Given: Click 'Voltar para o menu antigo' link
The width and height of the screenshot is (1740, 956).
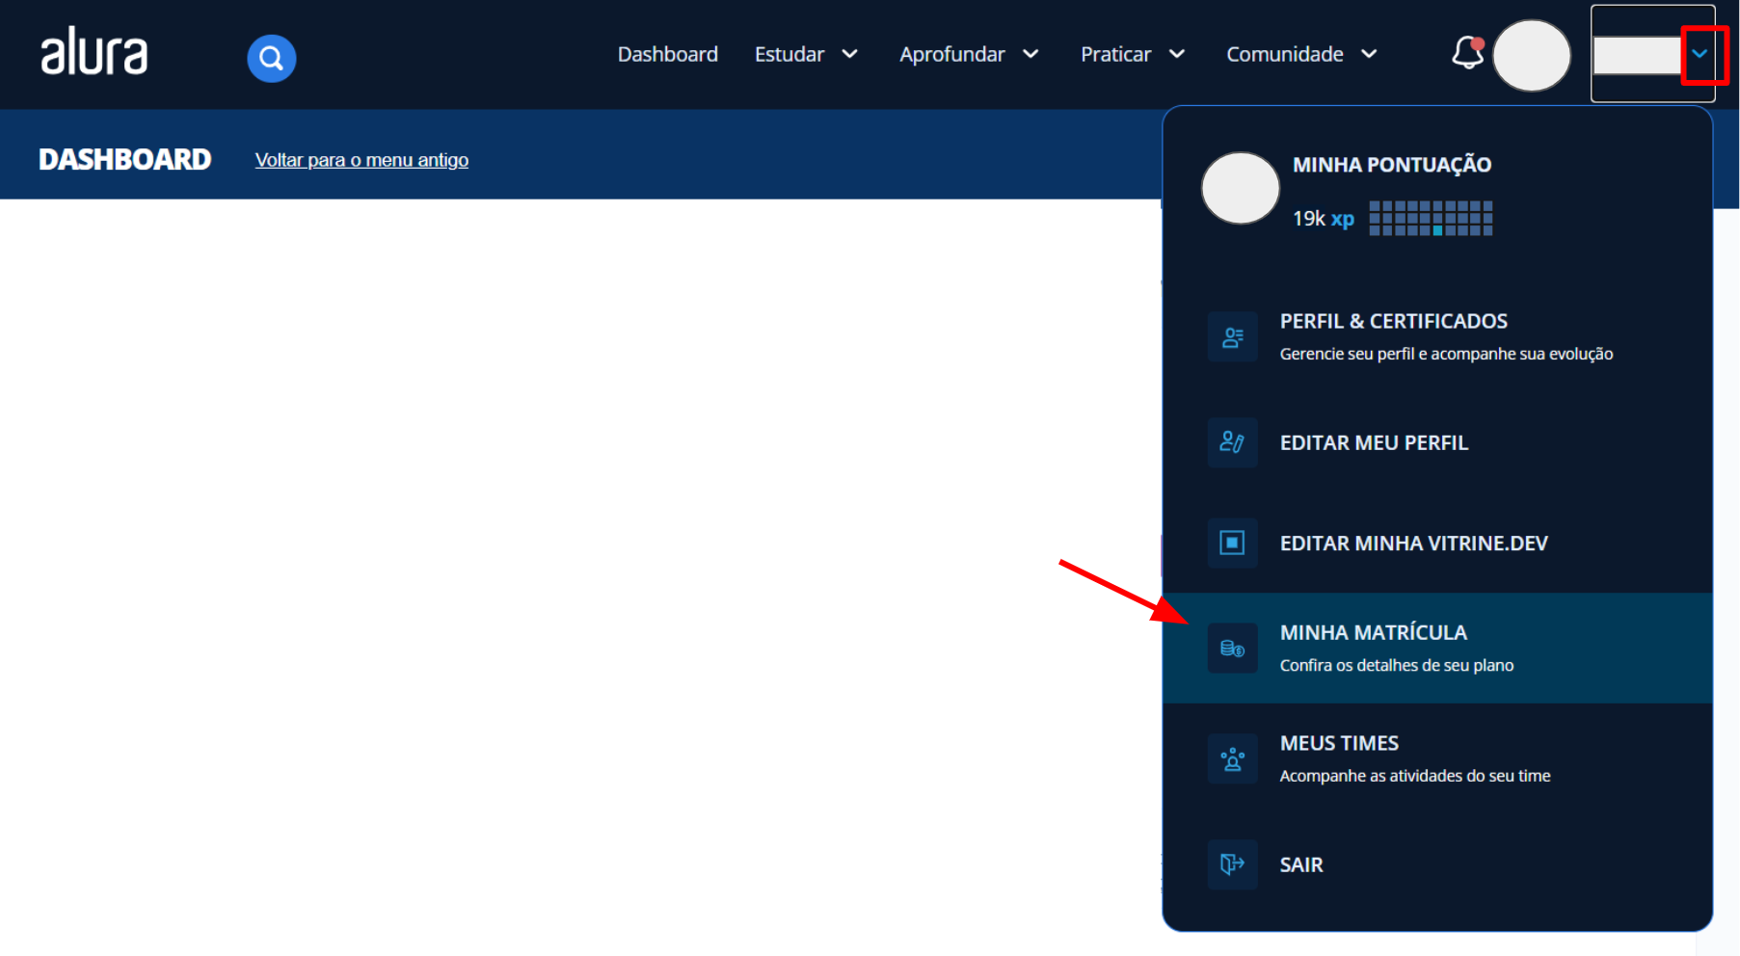Looking at the screenshot, I should pyautogui.click(x=361, y=160).
